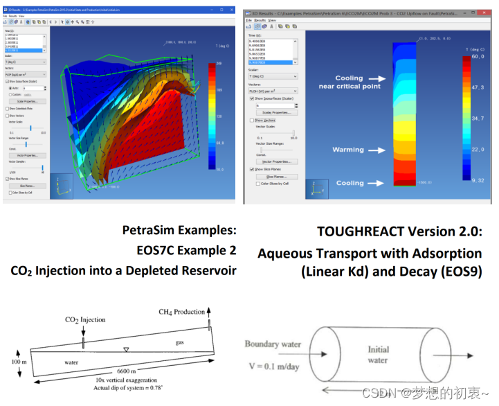Click the solid cube icon in left window
Viewport: 499px width, 406px height.
coord(16,22)
